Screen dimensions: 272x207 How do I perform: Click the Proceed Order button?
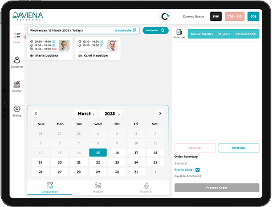tap(217, 188)
